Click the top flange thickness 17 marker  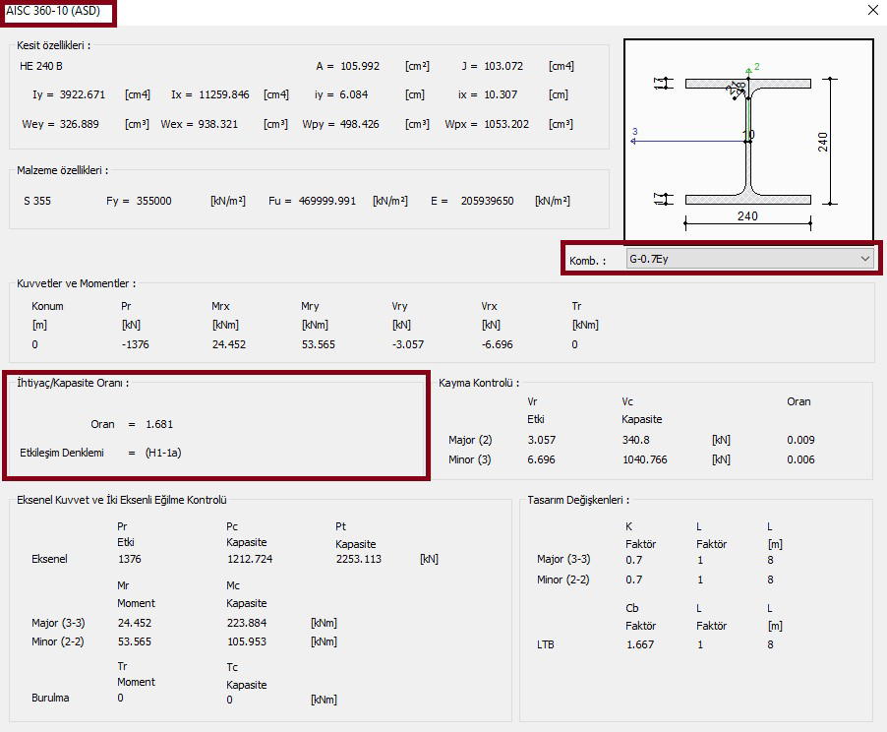[x=660, y=84]
